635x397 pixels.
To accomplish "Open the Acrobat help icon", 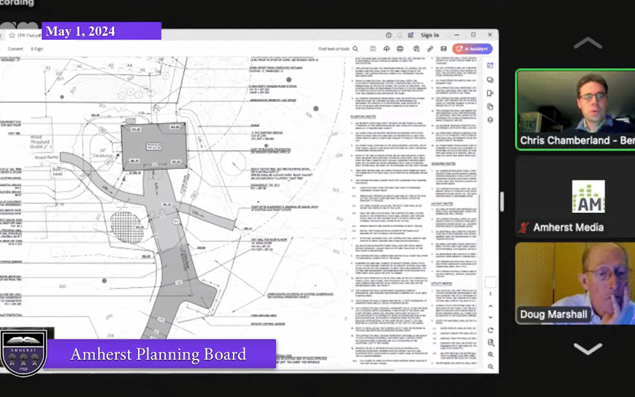I will pyautogui.click(x=389, y=35).
